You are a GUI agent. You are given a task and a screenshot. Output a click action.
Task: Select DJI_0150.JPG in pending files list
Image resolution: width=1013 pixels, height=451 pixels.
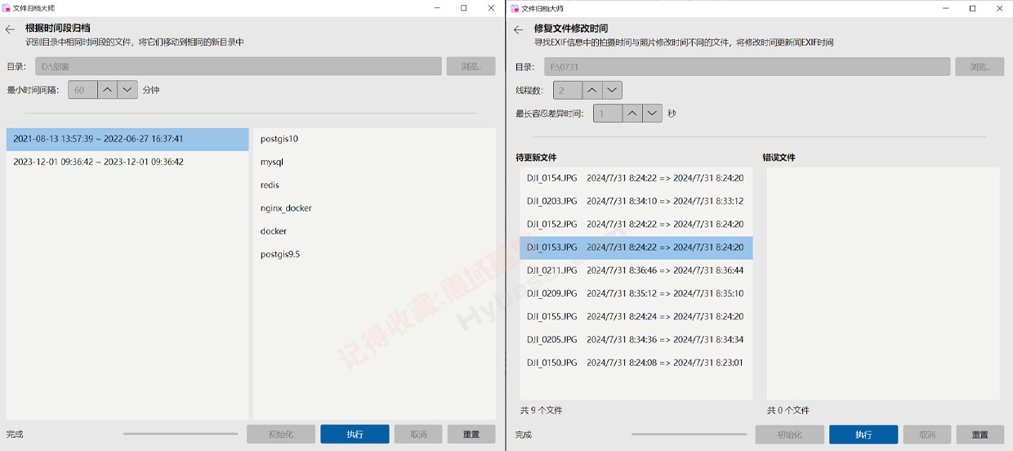point(636,363)
